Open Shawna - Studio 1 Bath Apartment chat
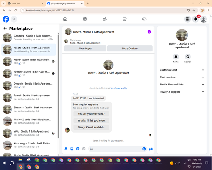Screen dimensions: 212x170 28,109
